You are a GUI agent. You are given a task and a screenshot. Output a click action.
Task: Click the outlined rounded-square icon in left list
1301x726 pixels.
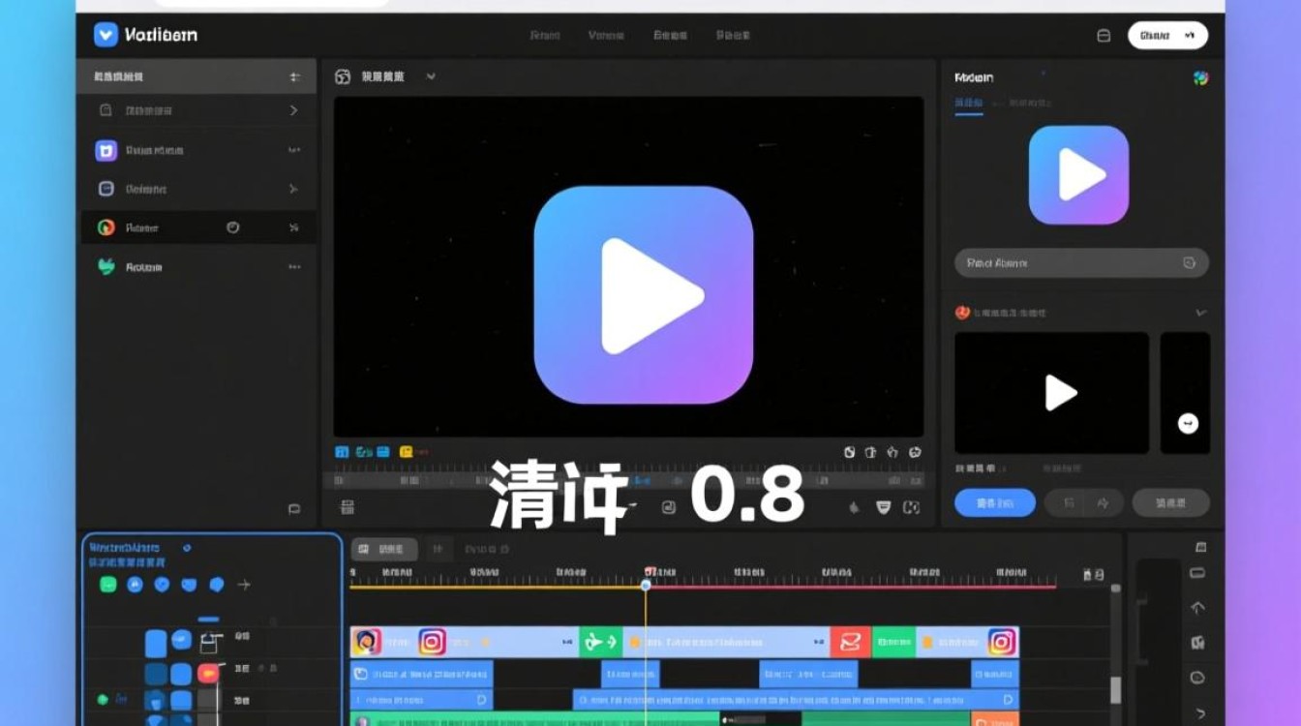(106, 189)
